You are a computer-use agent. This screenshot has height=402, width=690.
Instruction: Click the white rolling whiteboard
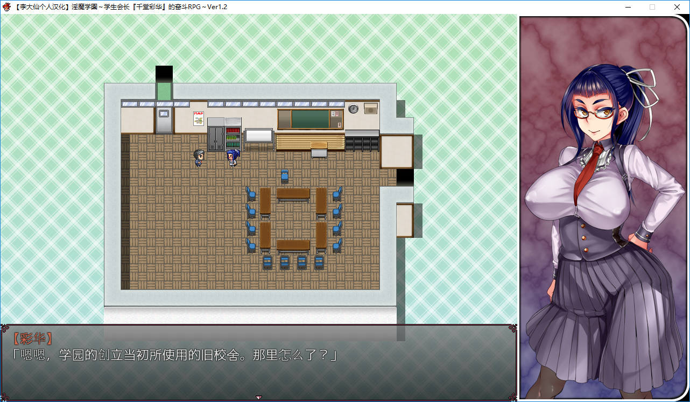(x=259, y=136)
